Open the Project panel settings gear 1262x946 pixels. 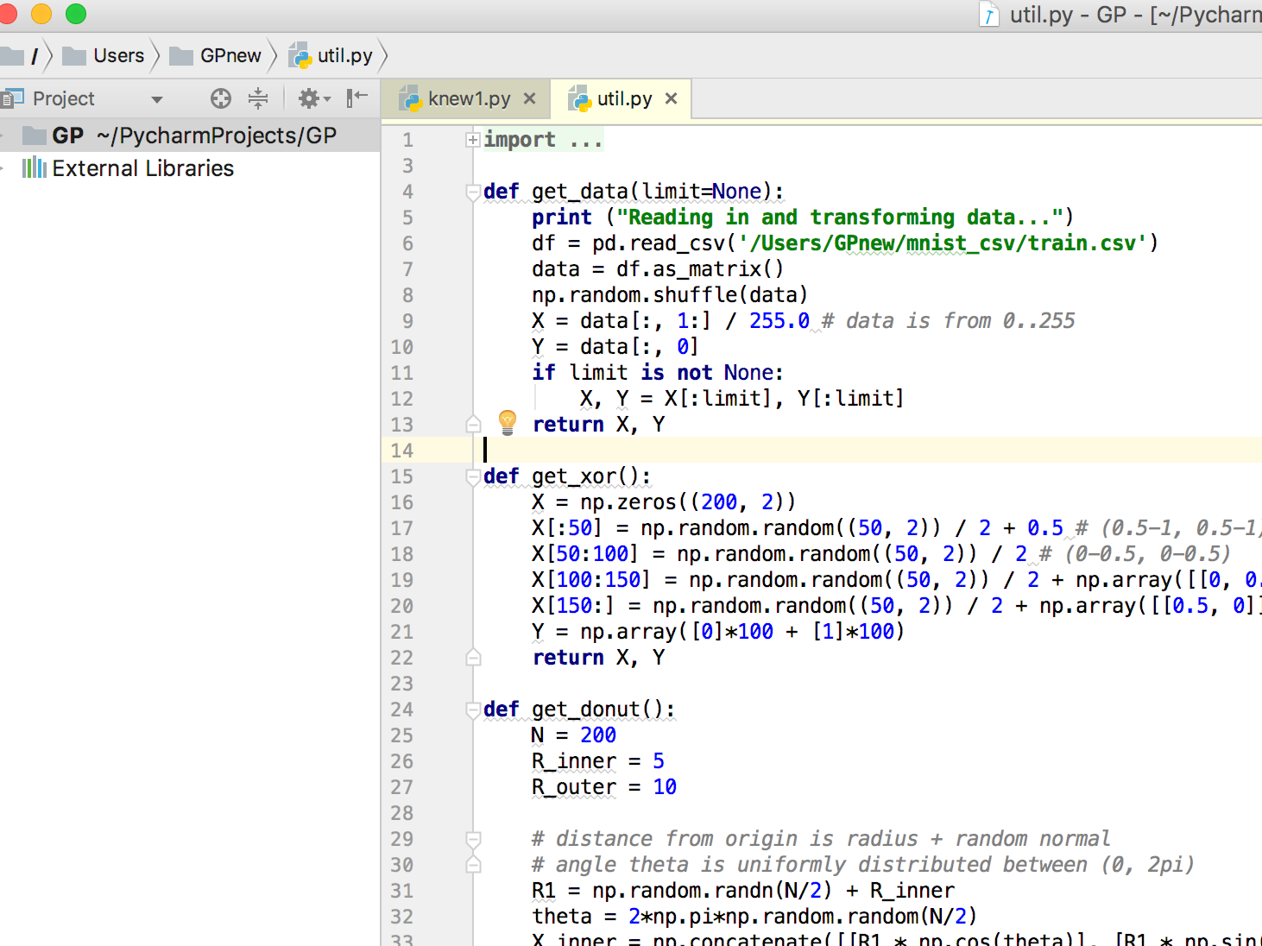click(309, 98)
